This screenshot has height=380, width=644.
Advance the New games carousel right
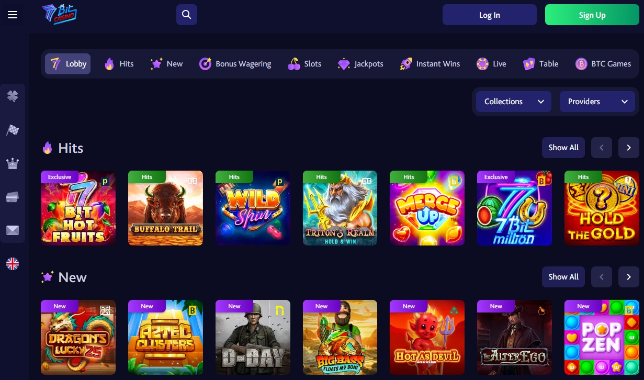click(628, 277)
